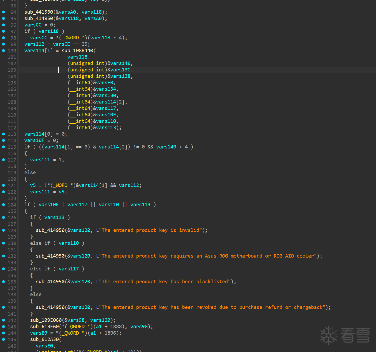Click &vars130 argument on line 107
Screen dimensions: 376x352
(105, 95)
